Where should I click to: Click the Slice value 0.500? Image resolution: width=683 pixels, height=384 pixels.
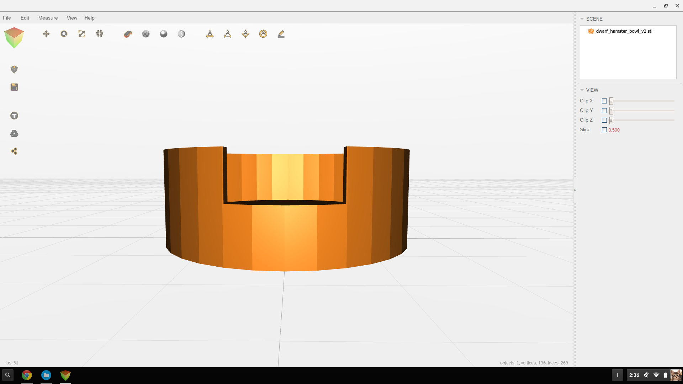point(614,130)
